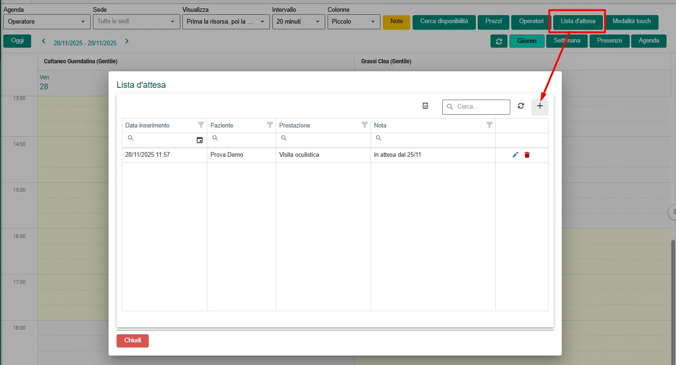
Task: Switch to the Settimana view
Action: point(567,41)
